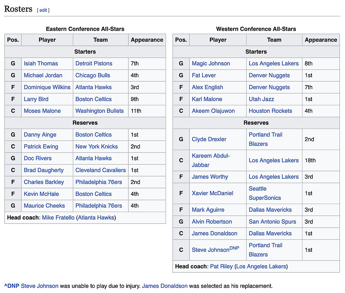Open Philadelphia 76ers in Maurice Cheeks row
Screen dimensions: 345x293
[99, 205]
